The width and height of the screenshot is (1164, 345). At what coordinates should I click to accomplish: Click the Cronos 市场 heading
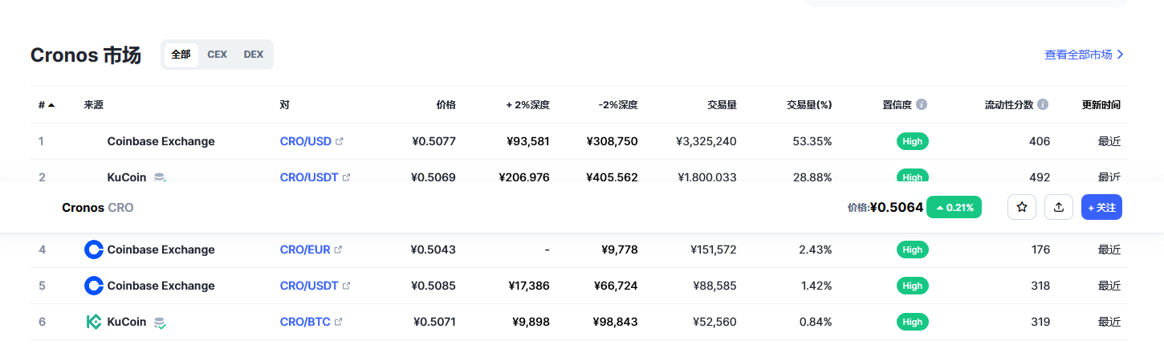point(86,55)
